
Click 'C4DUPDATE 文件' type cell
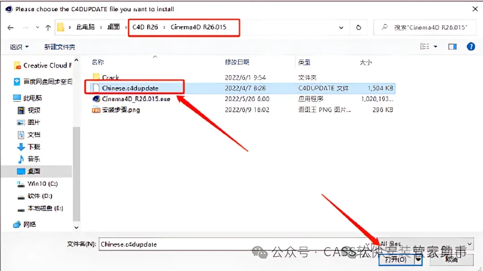[x=323, y=88]
